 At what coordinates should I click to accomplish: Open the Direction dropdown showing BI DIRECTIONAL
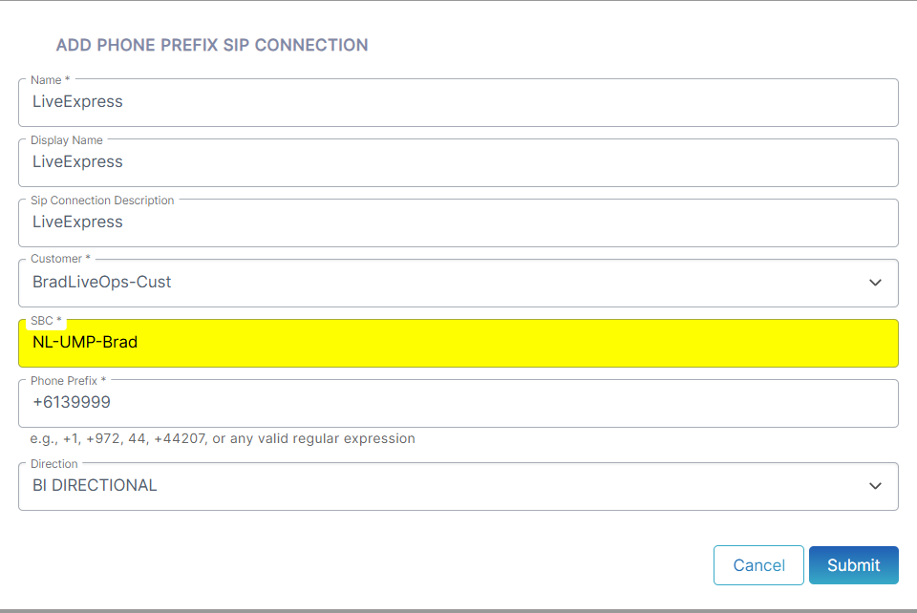coord(458,486)
